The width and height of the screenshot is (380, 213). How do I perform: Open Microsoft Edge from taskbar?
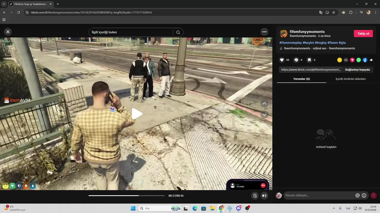[195, 208]
